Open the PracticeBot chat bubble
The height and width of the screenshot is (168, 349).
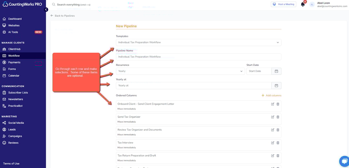[344, 161]
